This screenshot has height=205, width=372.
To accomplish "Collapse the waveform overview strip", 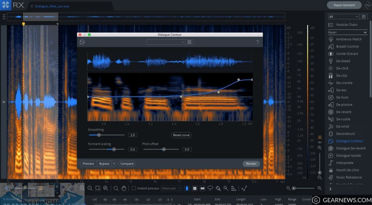I will pos(4,17).
